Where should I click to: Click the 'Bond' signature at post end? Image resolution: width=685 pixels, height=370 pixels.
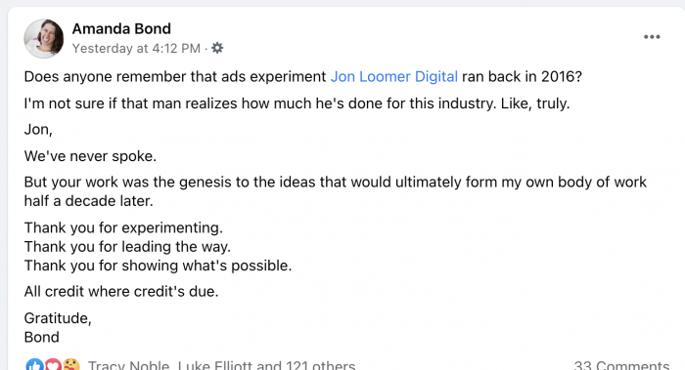41,338
